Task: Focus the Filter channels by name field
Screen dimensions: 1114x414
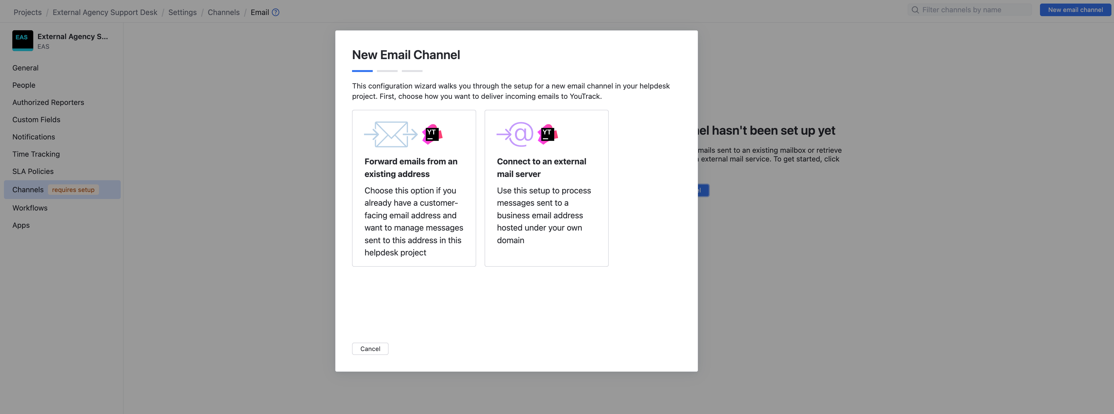Action: tap(969, 10)
